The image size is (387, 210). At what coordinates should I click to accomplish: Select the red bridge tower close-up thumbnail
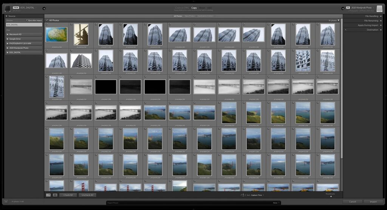81,186
